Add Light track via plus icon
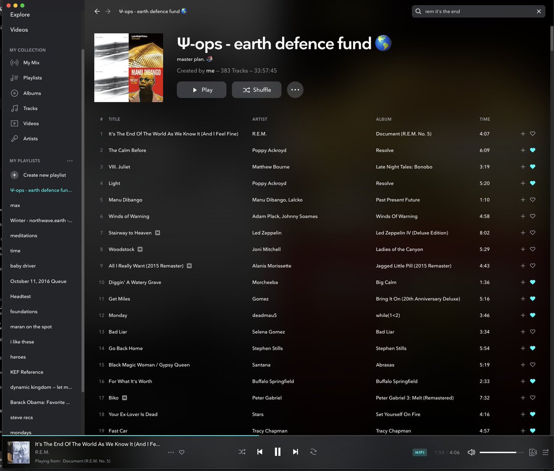Viewport: 554px width, 471px height. pos(523,183)
